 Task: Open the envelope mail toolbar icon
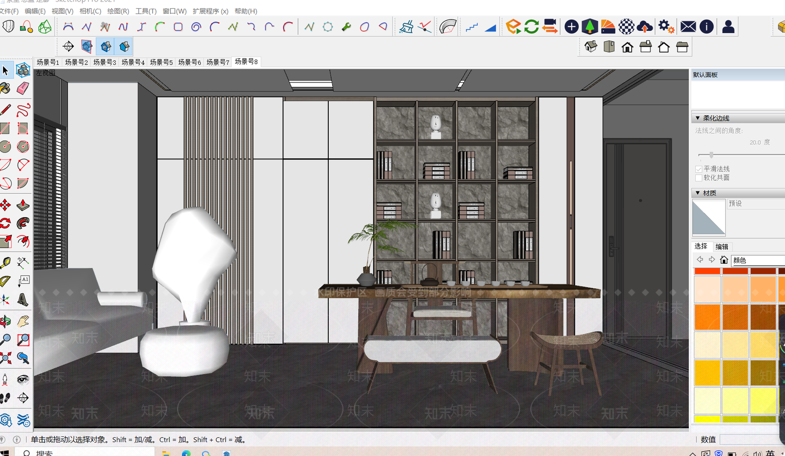[x=688, y=26]
